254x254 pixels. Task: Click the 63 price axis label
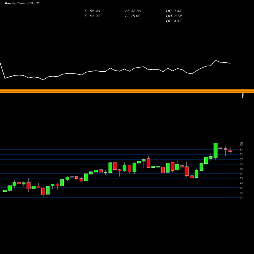(x=241, y=169)
